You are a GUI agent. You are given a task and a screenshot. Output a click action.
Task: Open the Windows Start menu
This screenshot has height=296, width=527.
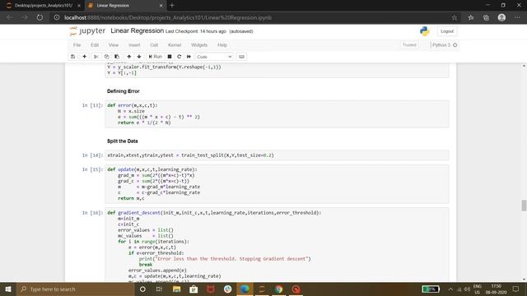tap(8, 289)
